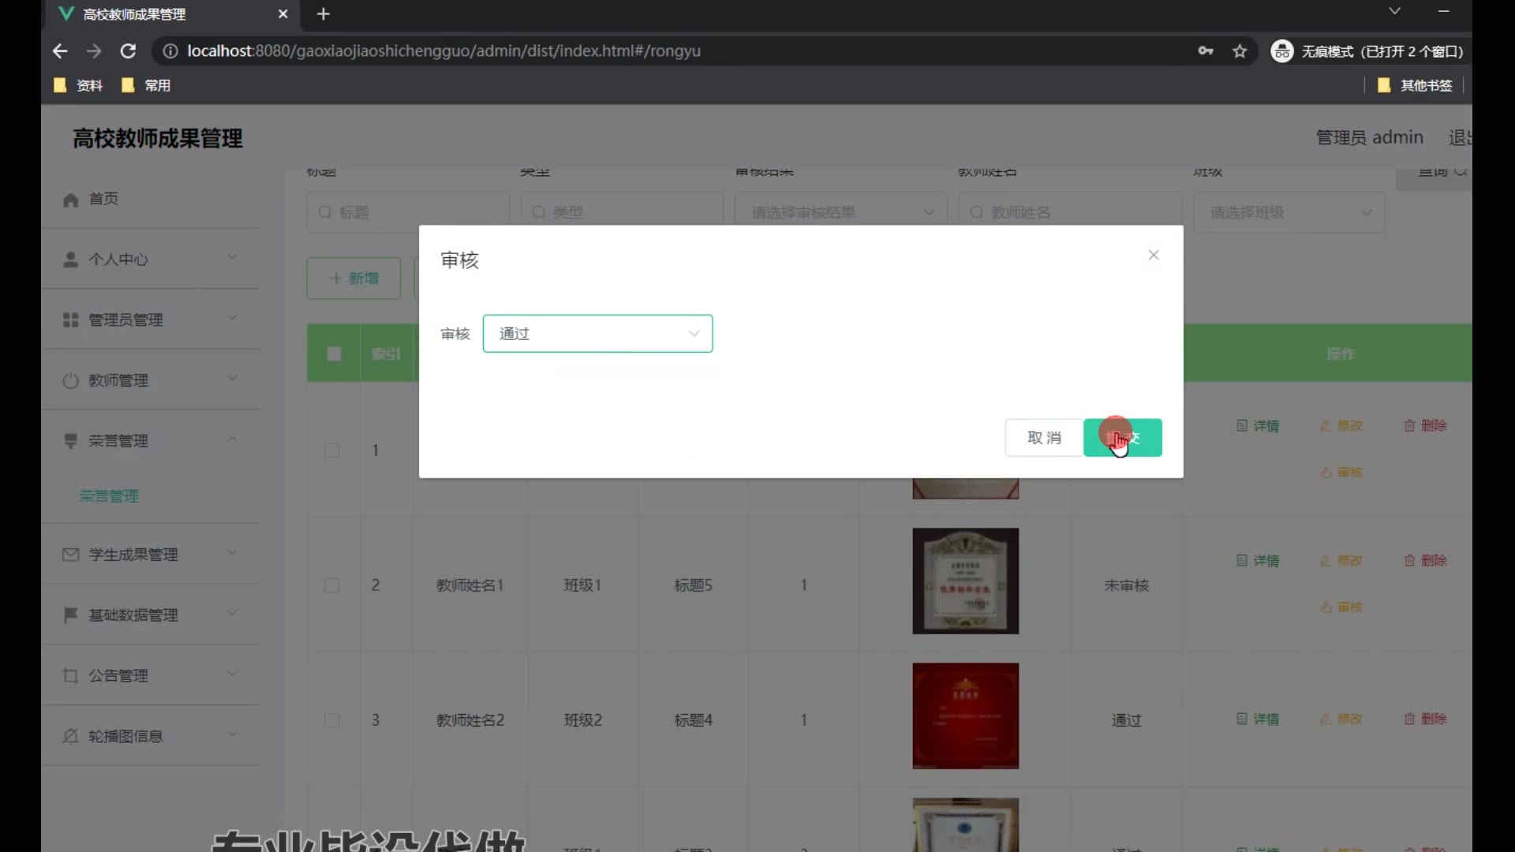Click the 资料 bookmark folder icon
This screenshot has height=852, width=1515.
60,85
